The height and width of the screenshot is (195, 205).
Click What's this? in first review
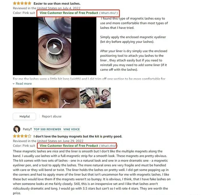point(108,13)
